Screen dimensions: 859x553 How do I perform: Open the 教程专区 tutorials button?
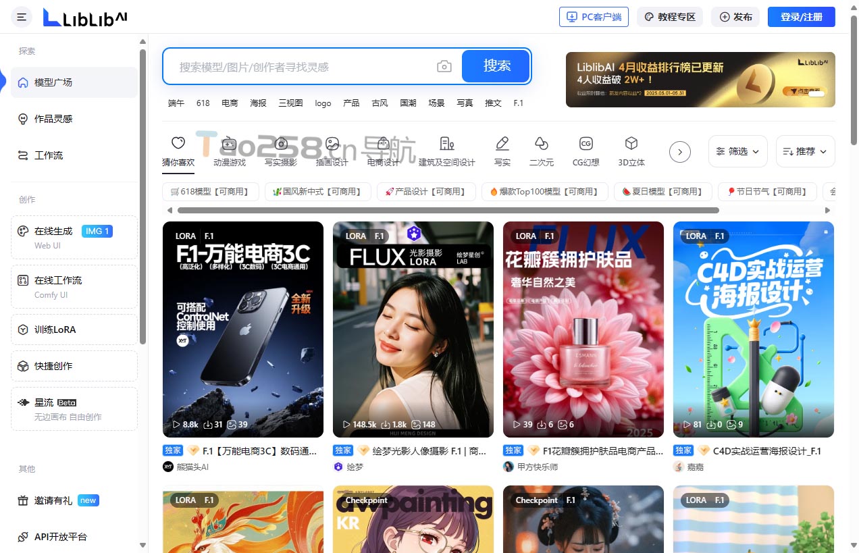tap(670, 17)
